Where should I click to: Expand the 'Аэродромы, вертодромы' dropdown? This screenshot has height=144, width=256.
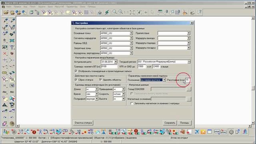(x=131, y=53)
